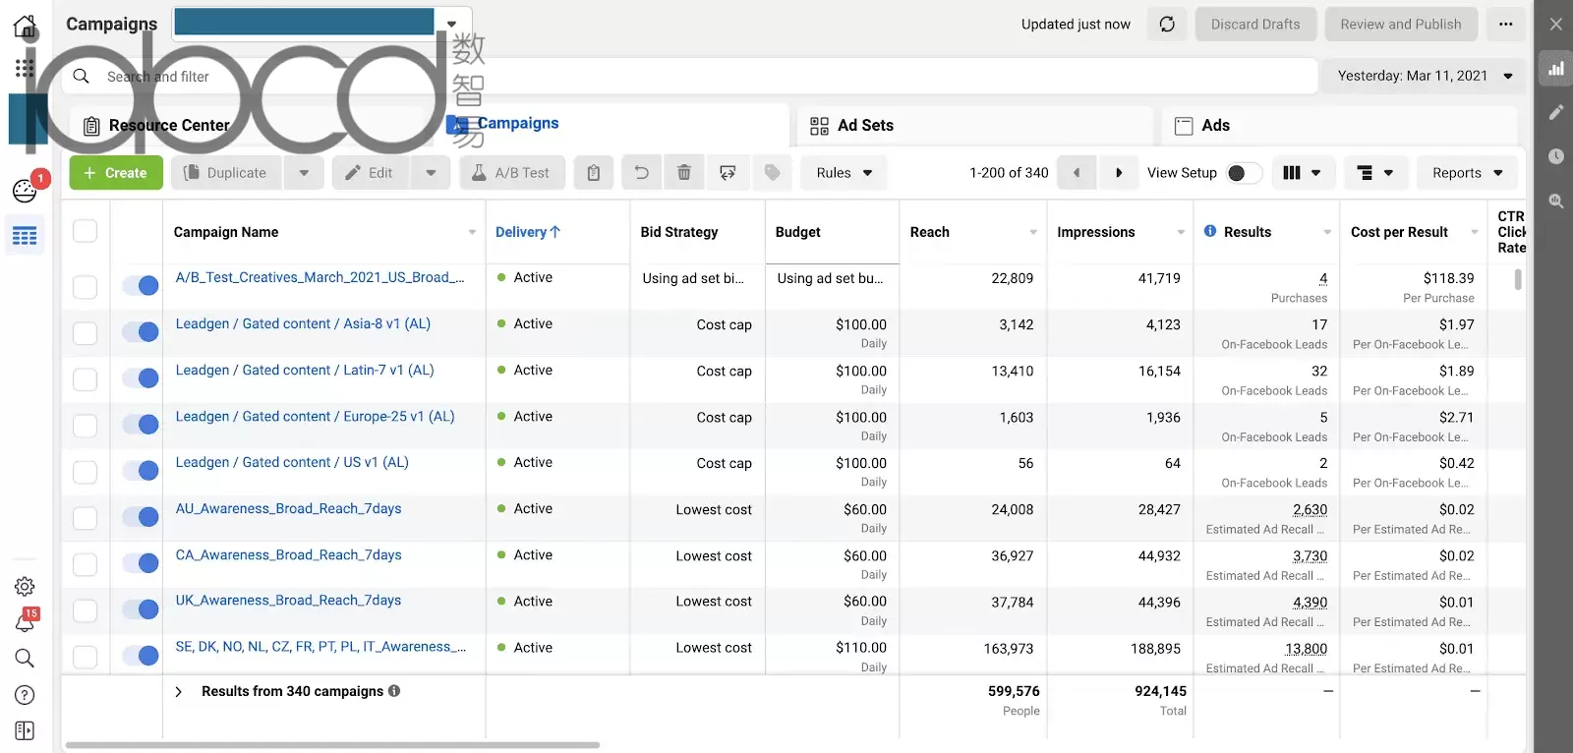Toggle the View Setup switch

(x=1244, y=173)
